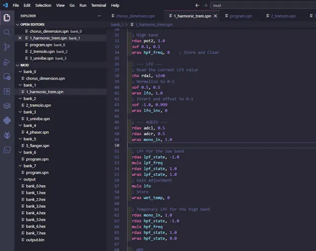Open chorus_dimension.spn under bank_0 folder

tap(60, 79)
